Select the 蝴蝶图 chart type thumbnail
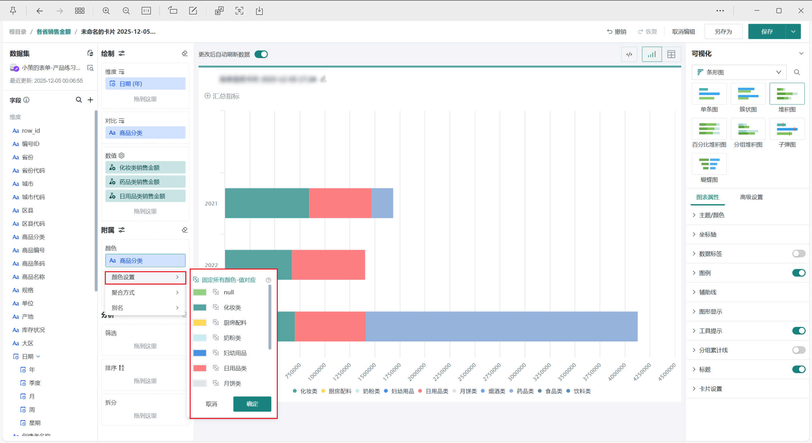 pos(709,164)
